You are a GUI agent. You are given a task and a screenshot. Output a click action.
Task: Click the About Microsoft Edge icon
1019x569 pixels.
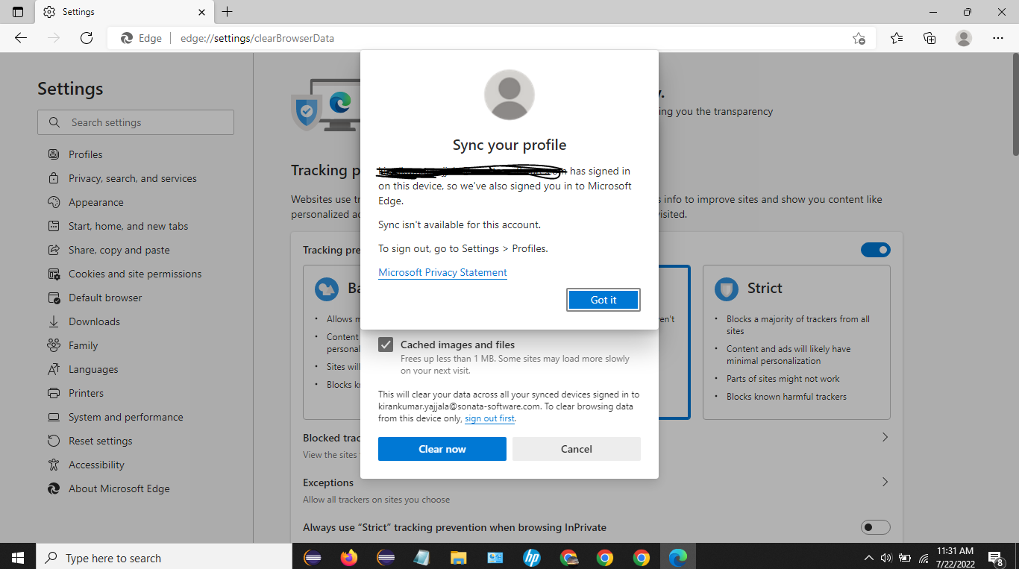[54, 488]
